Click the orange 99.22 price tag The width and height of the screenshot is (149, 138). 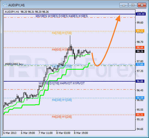point(140,31)
